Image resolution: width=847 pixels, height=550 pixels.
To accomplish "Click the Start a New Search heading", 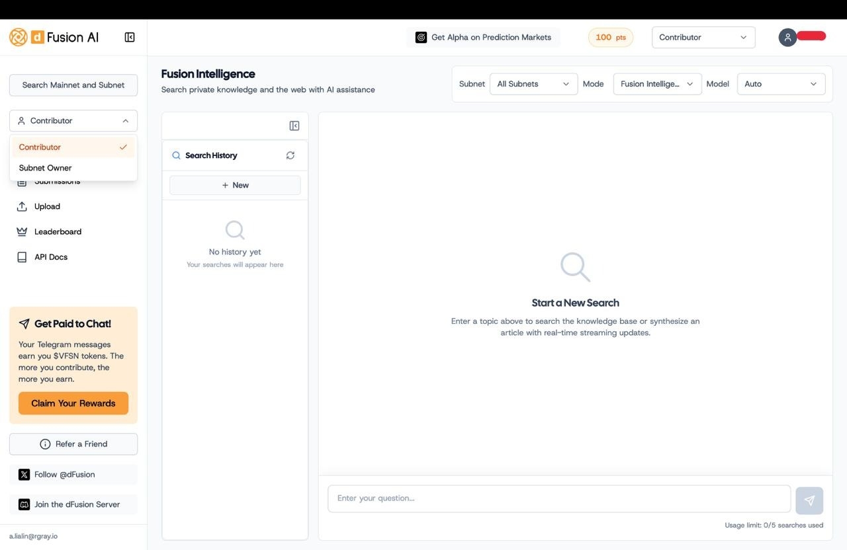I will pyautogui.click(x=576, y=303).
